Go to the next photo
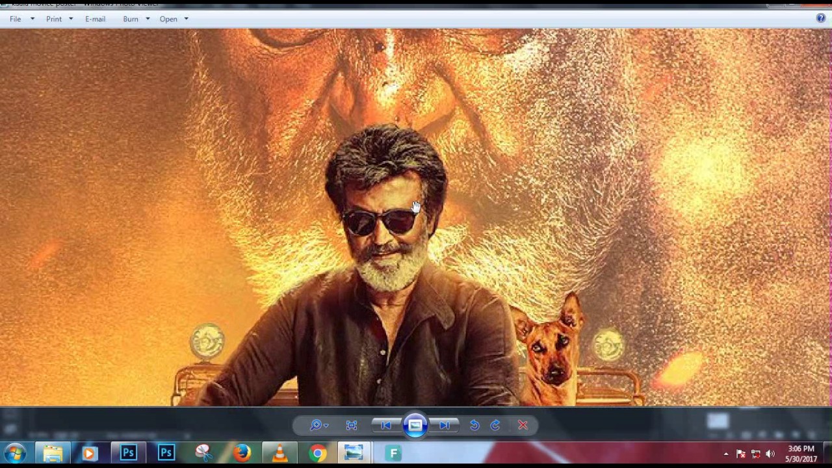Screen dimensions: 832x468 coord(445,425)
